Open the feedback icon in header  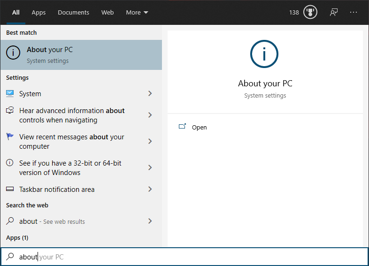pos(334,12)
